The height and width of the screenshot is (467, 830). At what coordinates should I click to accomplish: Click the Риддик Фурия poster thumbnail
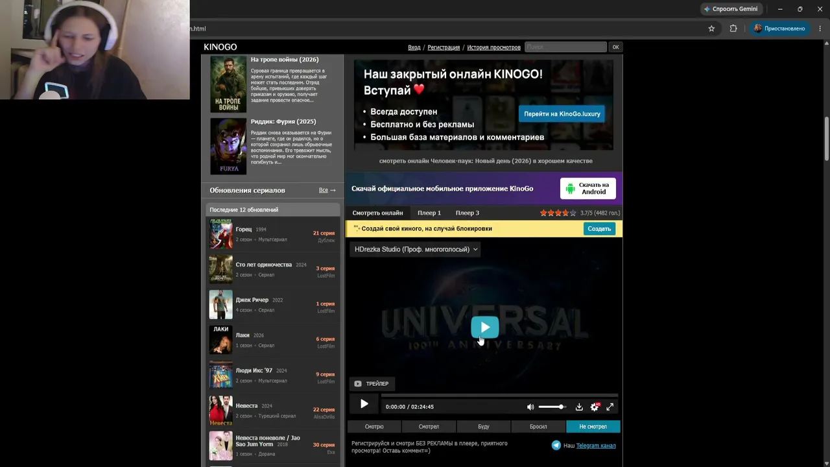click(x=228, y=146)
